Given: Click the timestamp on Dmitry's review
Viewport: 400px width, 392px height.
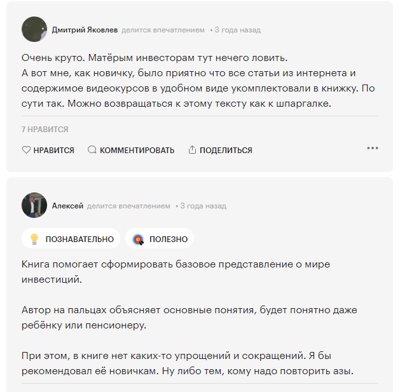Looking at the screenshot, I should (238, 30).
